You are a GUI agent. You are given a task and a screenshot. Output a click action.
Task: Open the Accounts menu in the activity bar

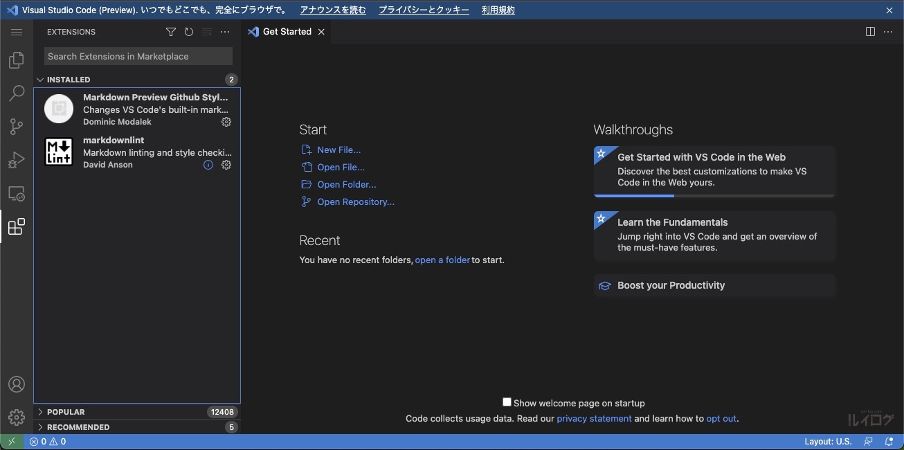[x=16, y=384]
